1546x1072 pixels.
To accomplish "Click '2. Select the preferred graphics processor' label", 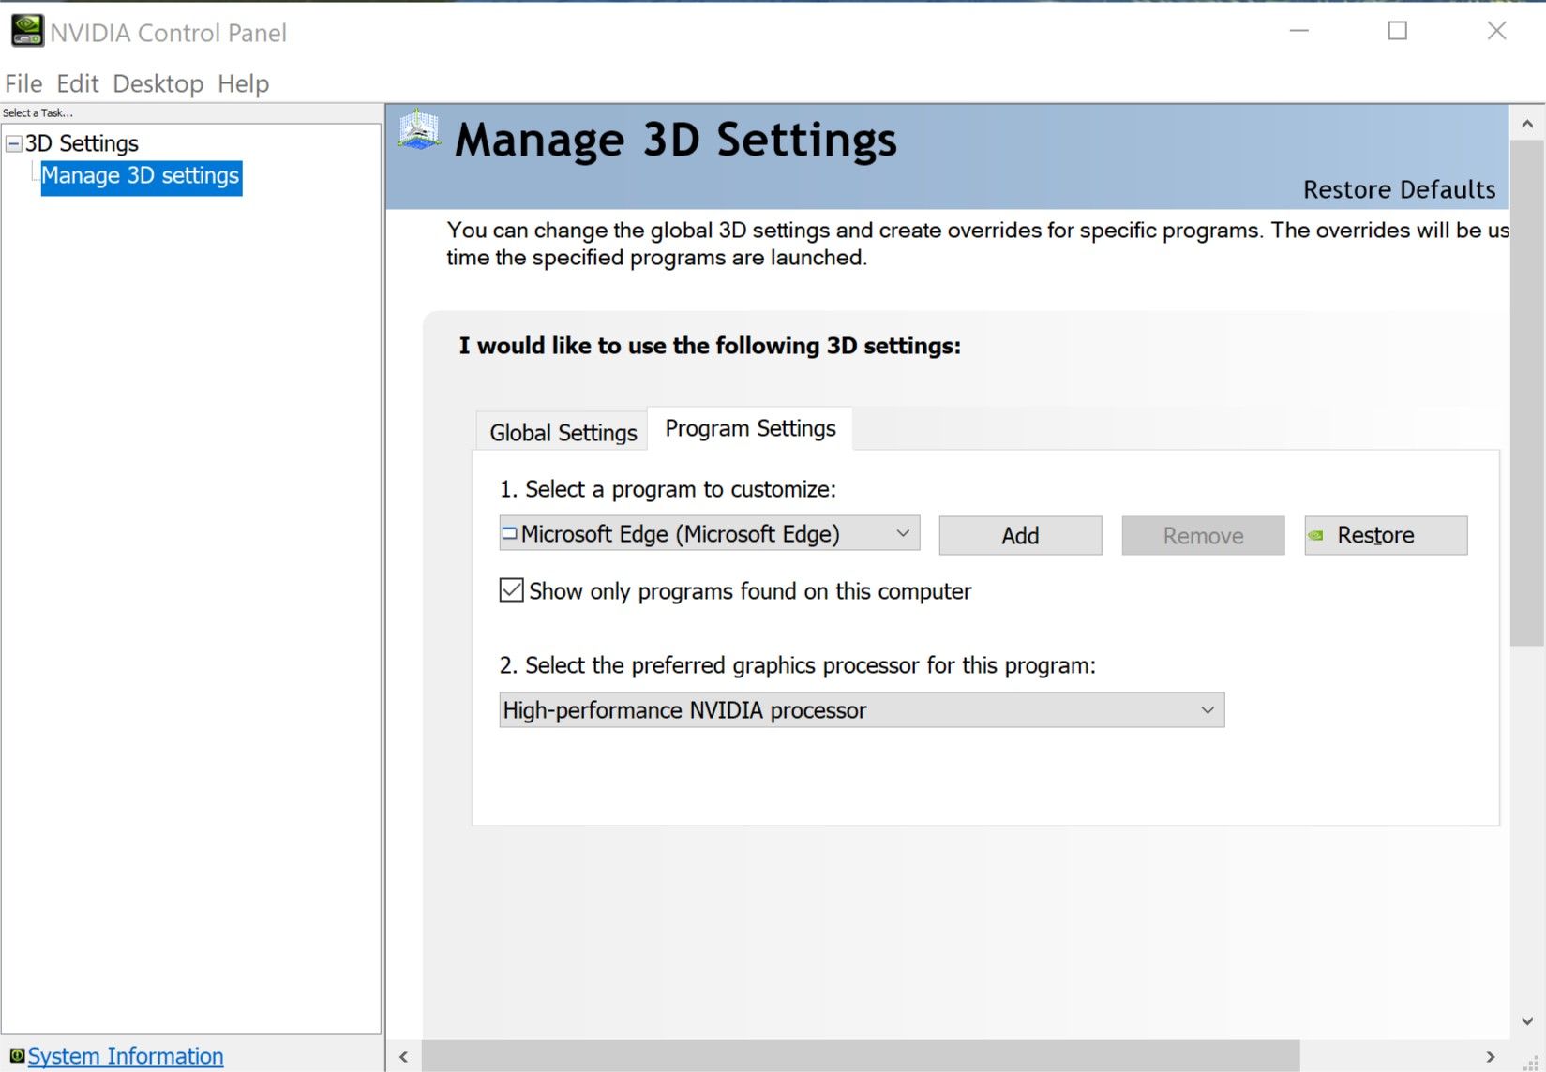I will pyautogui.click(x=797, y=665).
